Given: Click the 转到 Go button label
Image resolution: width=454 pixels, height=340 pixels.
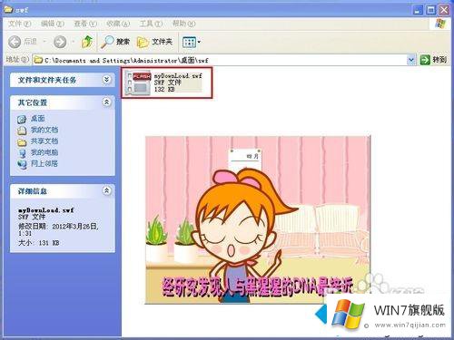Looking at the screenshot, I should pyautogui.click(x=439, y=60).
